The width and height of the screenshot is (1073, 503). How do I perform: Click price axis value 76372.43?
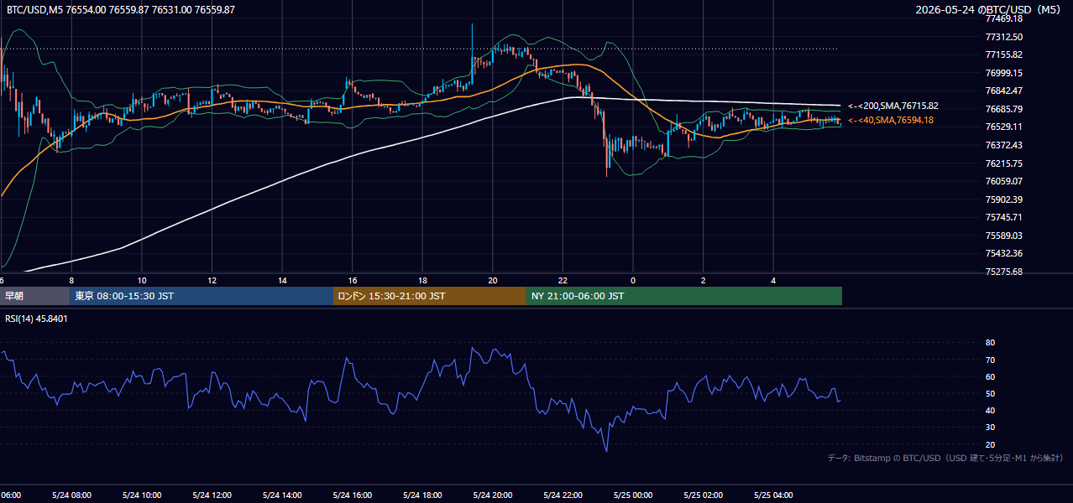[1003, 145]
